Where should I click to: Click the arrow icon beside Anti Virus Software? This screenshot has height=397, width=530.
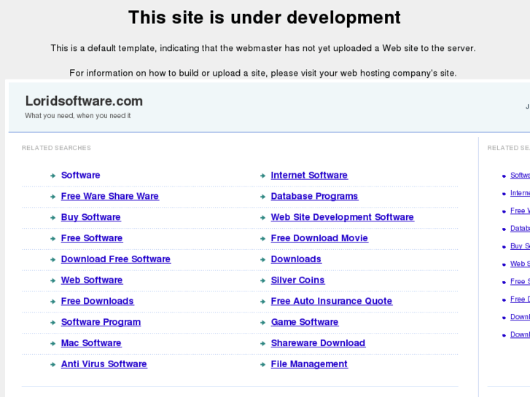point(52,364)
